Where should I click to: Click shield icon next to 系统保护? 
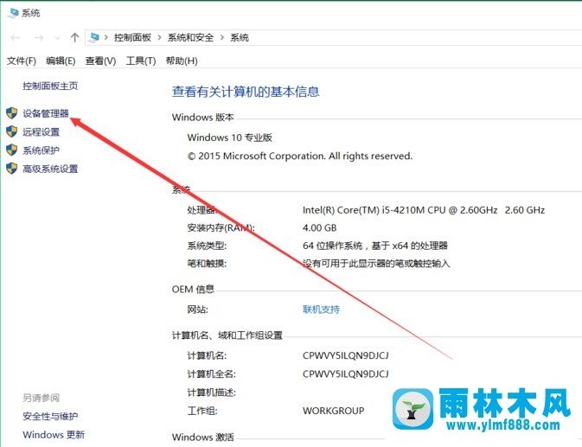pyautogui.click(x=12, y=150)
